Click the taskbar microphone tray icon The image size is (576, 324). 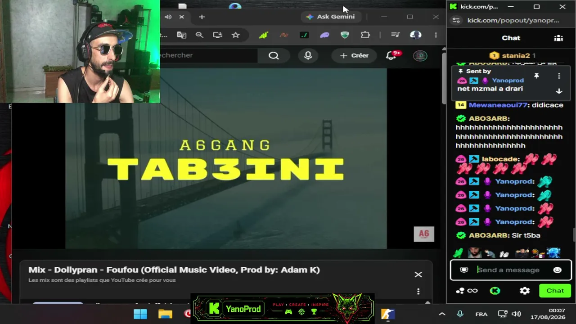click(460, 314)
